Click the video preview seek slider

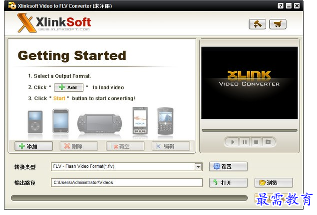[250, 130]
